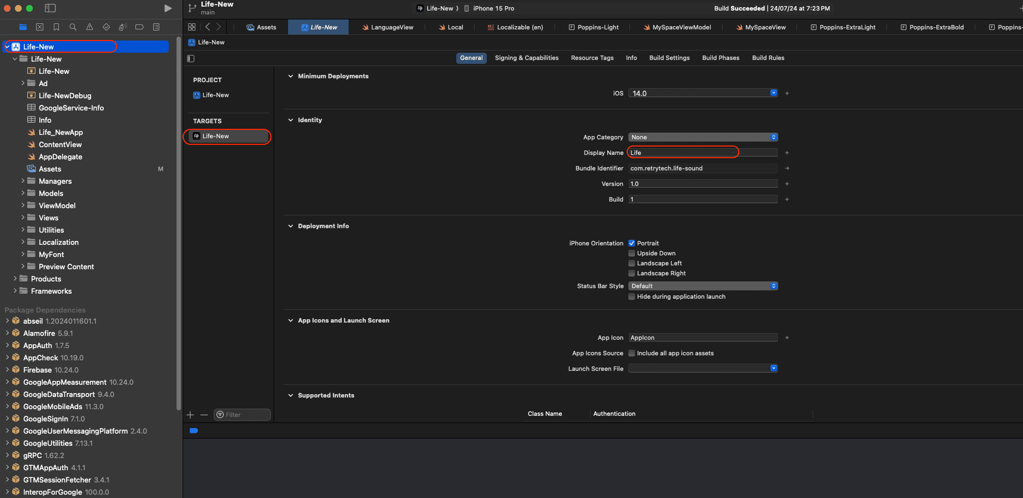Open the App Category dropdown

coord(703,137)
